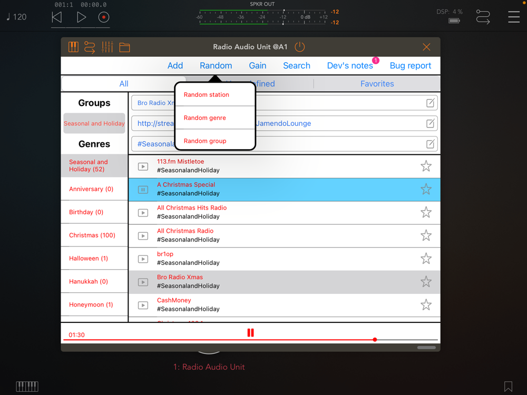This screenshot has width=527, height=395.
Task: Open the signal routing icon in top bar
Action: tap(483, 17)
